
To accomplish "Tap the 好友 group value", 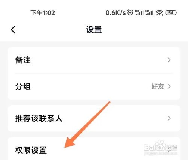I will (158, 86).
